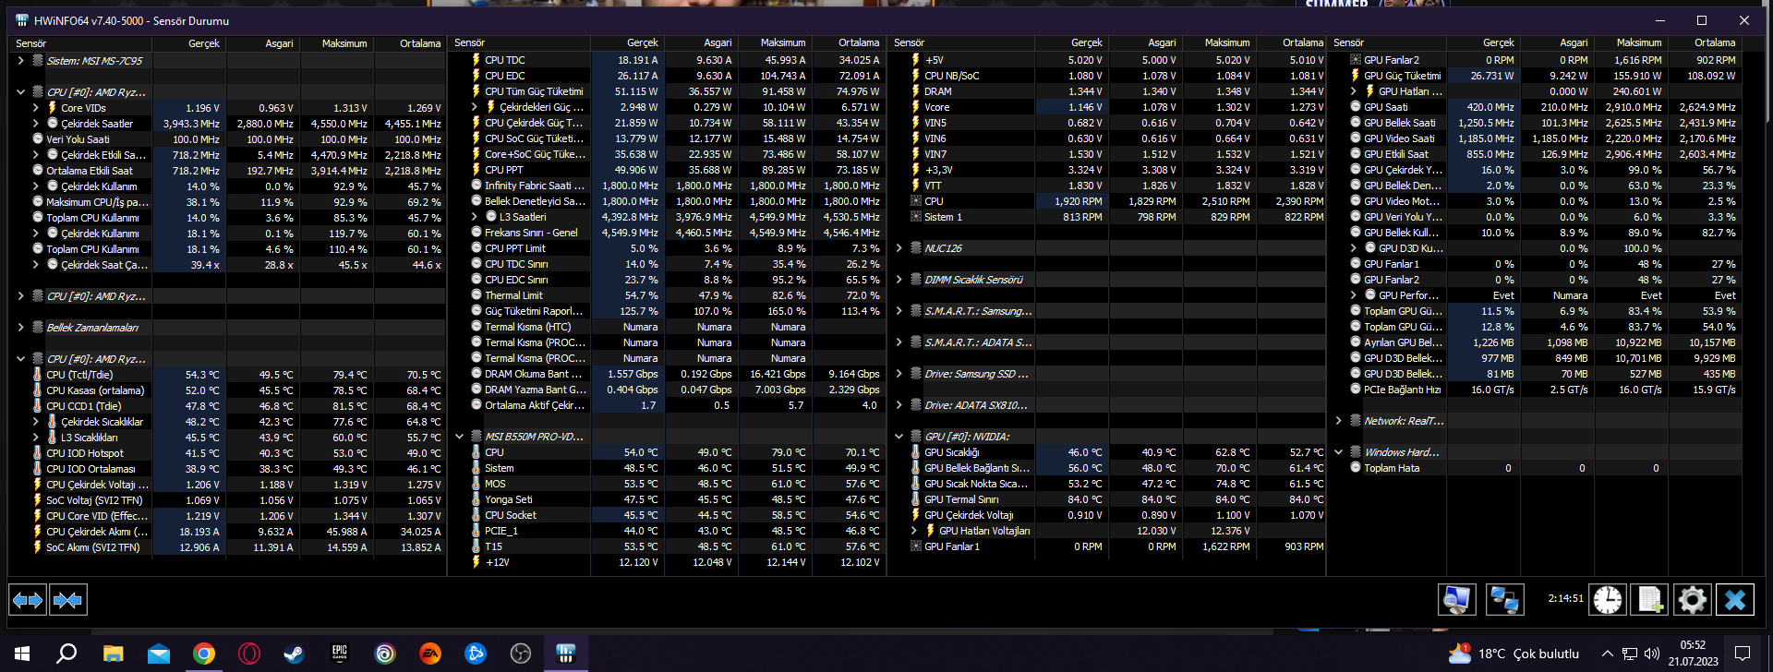Launch Opera browser from the taskbar

point(249,654)
